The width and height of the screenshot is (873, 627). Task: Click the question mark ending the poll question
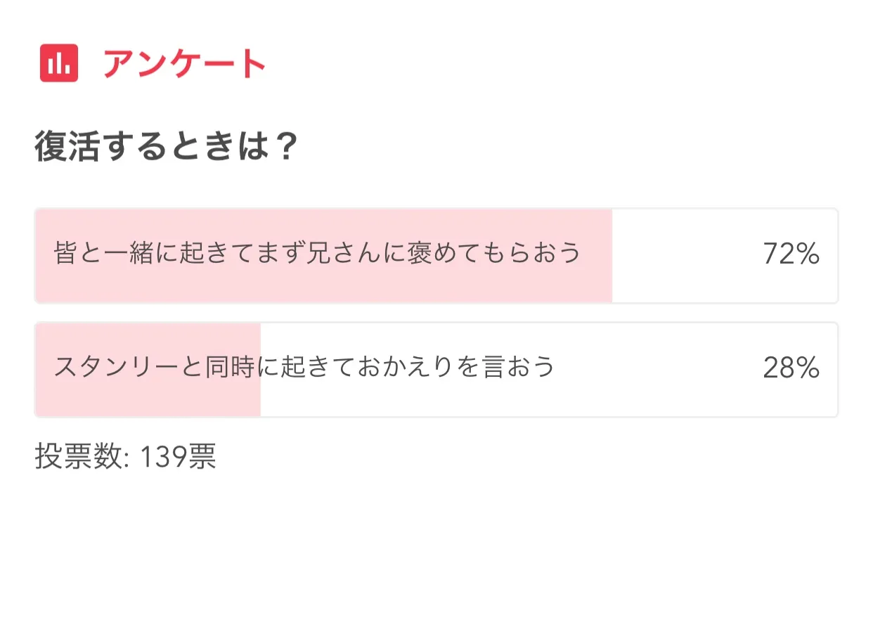[285, 148]
